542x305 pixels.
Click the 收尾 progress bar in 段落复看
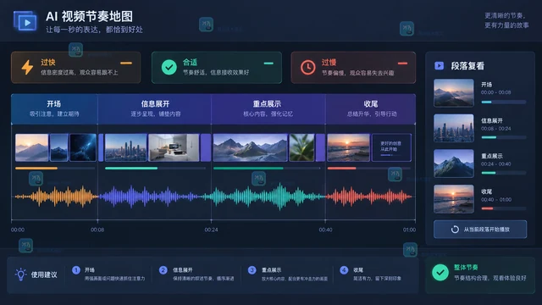point(504,208)
